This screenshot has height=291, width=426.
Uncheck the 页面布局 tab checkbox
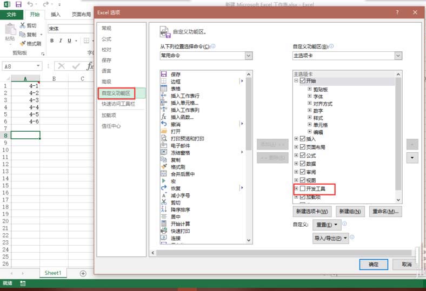click(x=303, y=147)
